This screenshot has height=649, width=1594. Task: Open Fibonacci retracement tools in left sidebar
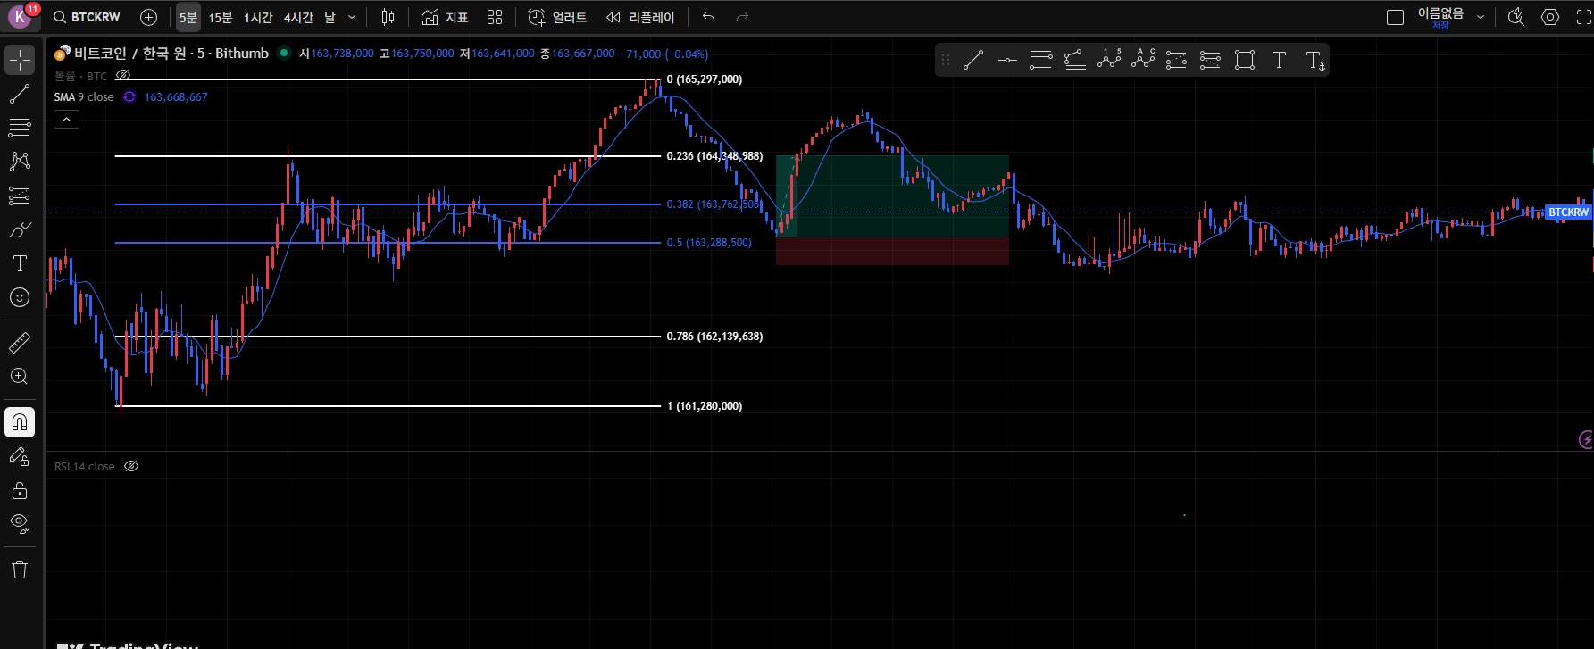[x=20, y=128]
